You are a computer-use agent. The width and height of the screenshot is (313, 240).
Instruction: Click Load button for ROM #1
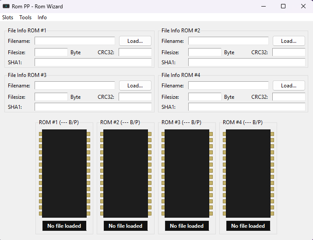coord(135,41)
